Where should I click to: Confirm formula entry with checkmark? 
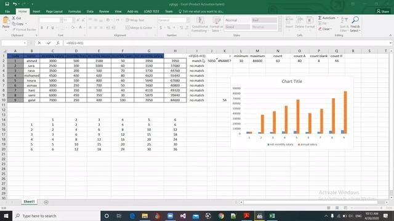click(49, 43)
